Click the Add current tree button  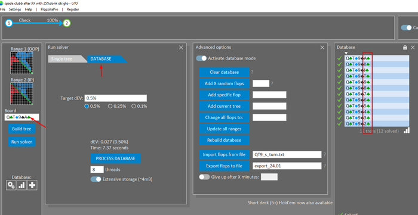click(x=224, y=106)
